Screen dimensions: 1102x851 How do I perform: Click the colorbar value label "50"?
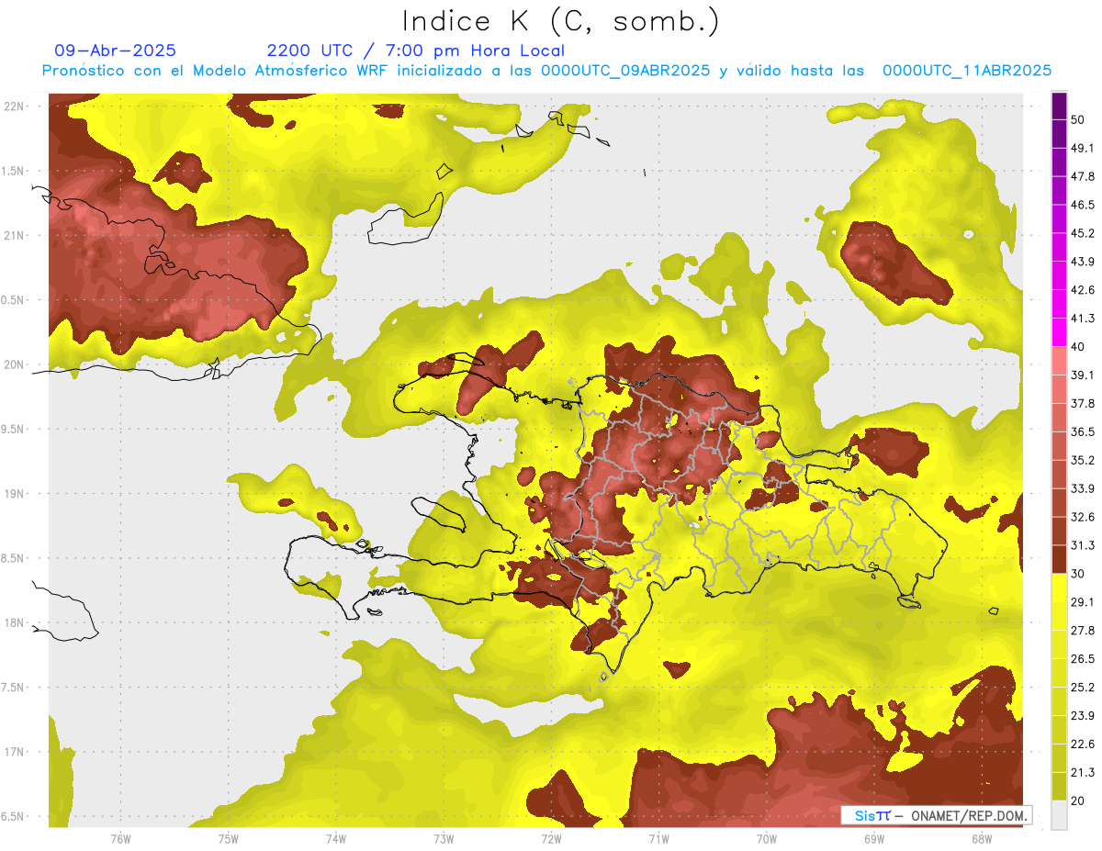tap(1078, 119)
